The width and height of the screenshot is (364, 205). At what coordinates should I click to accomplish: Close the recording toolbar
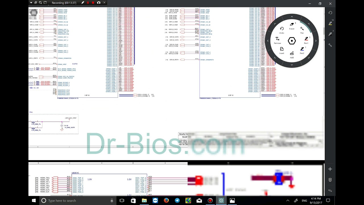tap(104, 3)
